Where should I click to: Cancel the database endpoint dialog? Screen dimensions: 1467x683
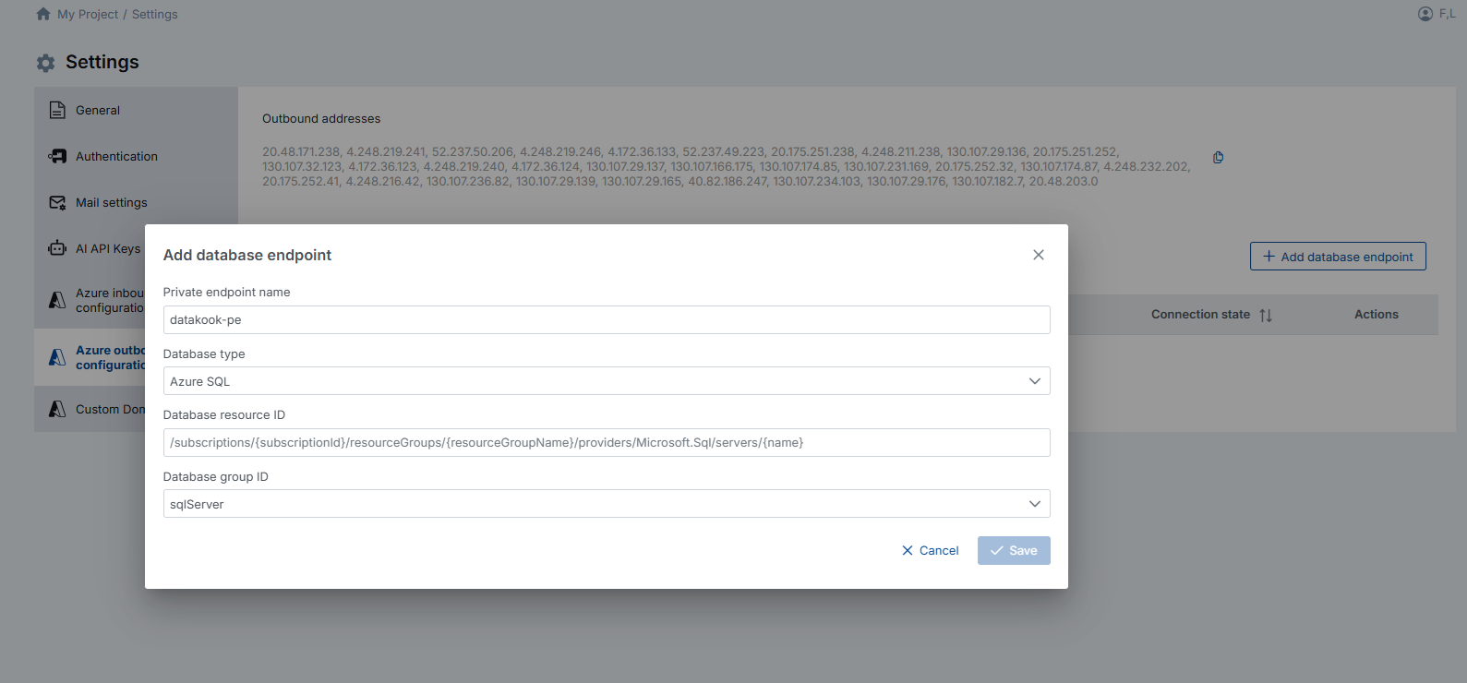tap(931, 550)
